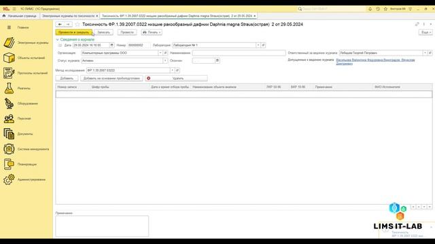Add document to favorites star
This screenshot has width=435, height=244.
[x=77, y=24]
